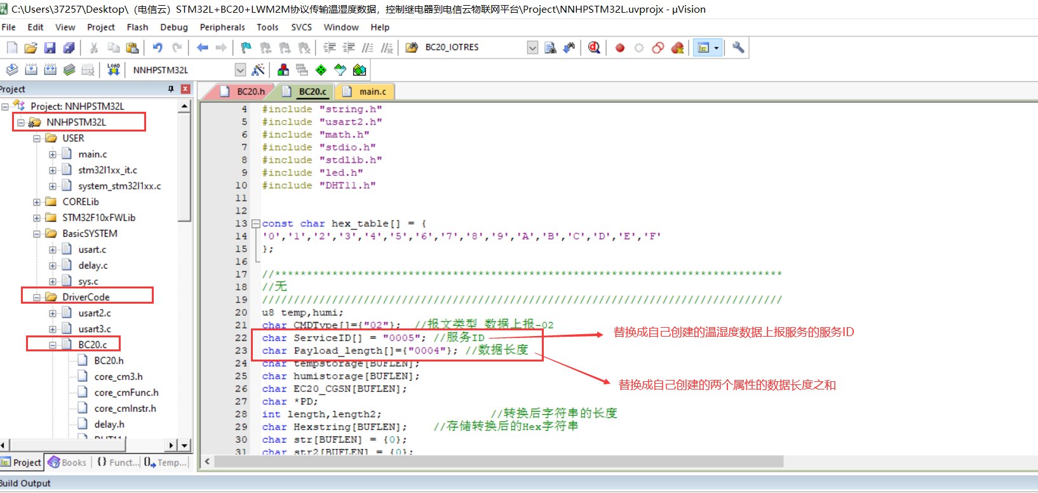Viewport: 1038px width, 493px height.
Task: Open Configuration with the wrench icon
Action: (x=738, y=48)
